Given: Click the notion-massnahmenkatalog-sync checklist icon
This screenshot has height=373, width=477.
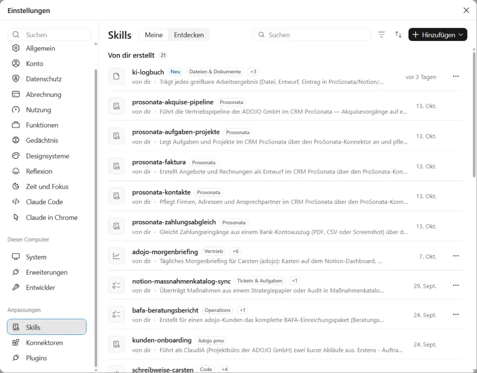Looking at the screenshot, I should pos(116,285).
